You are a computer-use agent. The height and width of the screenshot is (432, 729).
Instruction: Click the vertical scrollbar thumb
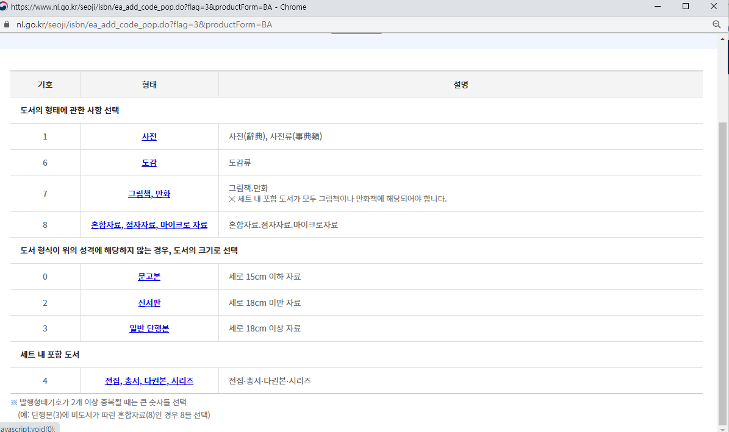[722, 273]
